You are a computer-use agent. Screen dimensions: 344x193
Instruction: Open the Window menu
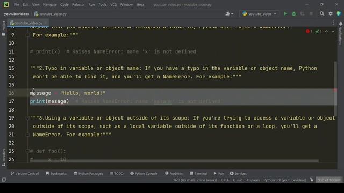[126, 5]
